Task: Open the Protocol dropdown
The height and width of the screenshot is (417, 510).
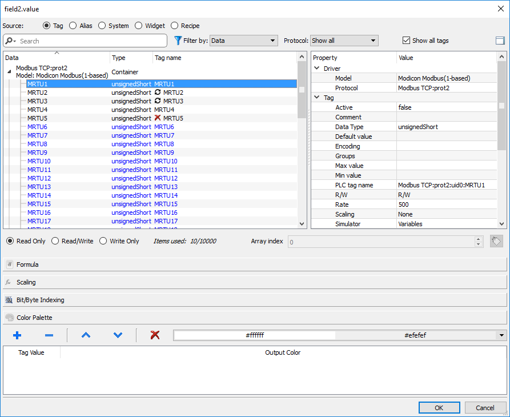Action: 344,41
